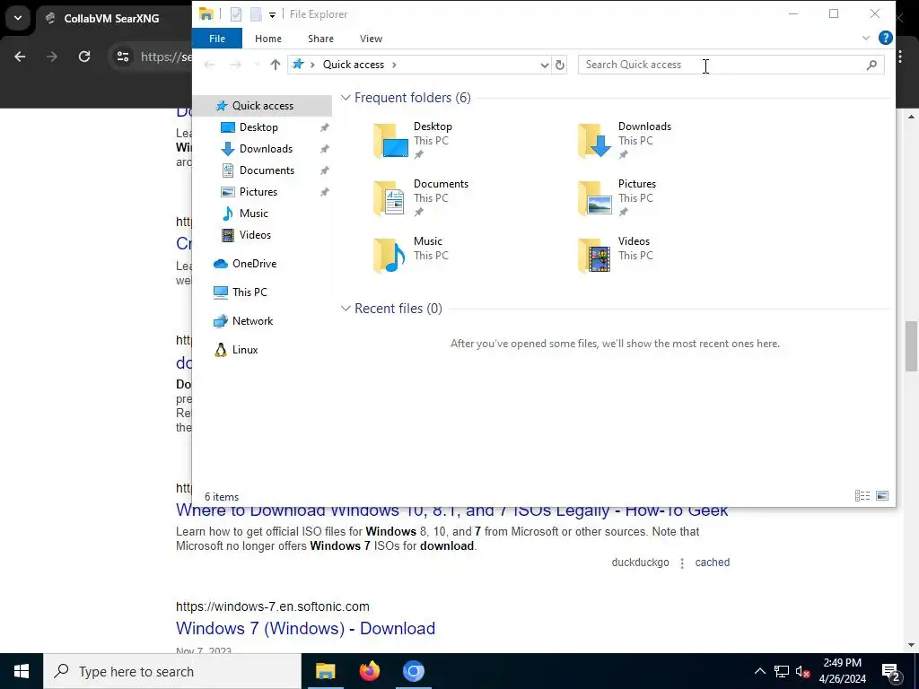This screenshot has height=689, width=919.
Task: Open the recent locations dropdown
Action: point(256,65)
